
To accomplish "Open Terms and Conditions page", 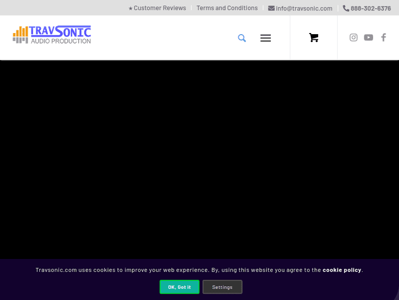I will [227, 8].
